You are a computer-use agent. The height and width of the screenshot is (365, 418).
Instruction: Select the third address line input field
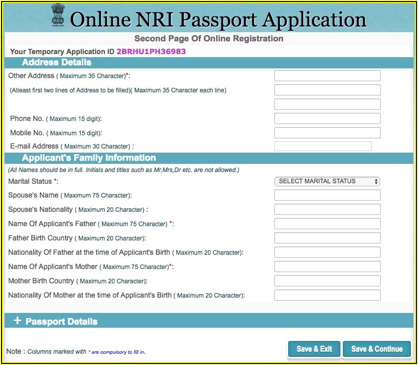(327, 105)
